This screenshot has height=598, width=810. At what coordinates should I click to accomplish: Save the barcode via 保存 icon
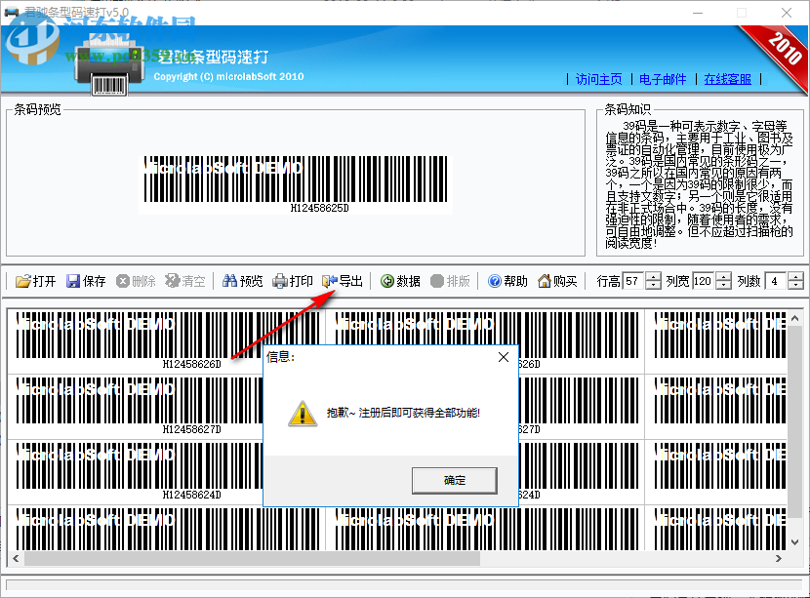pyautogui.click(x=86, y=281)
